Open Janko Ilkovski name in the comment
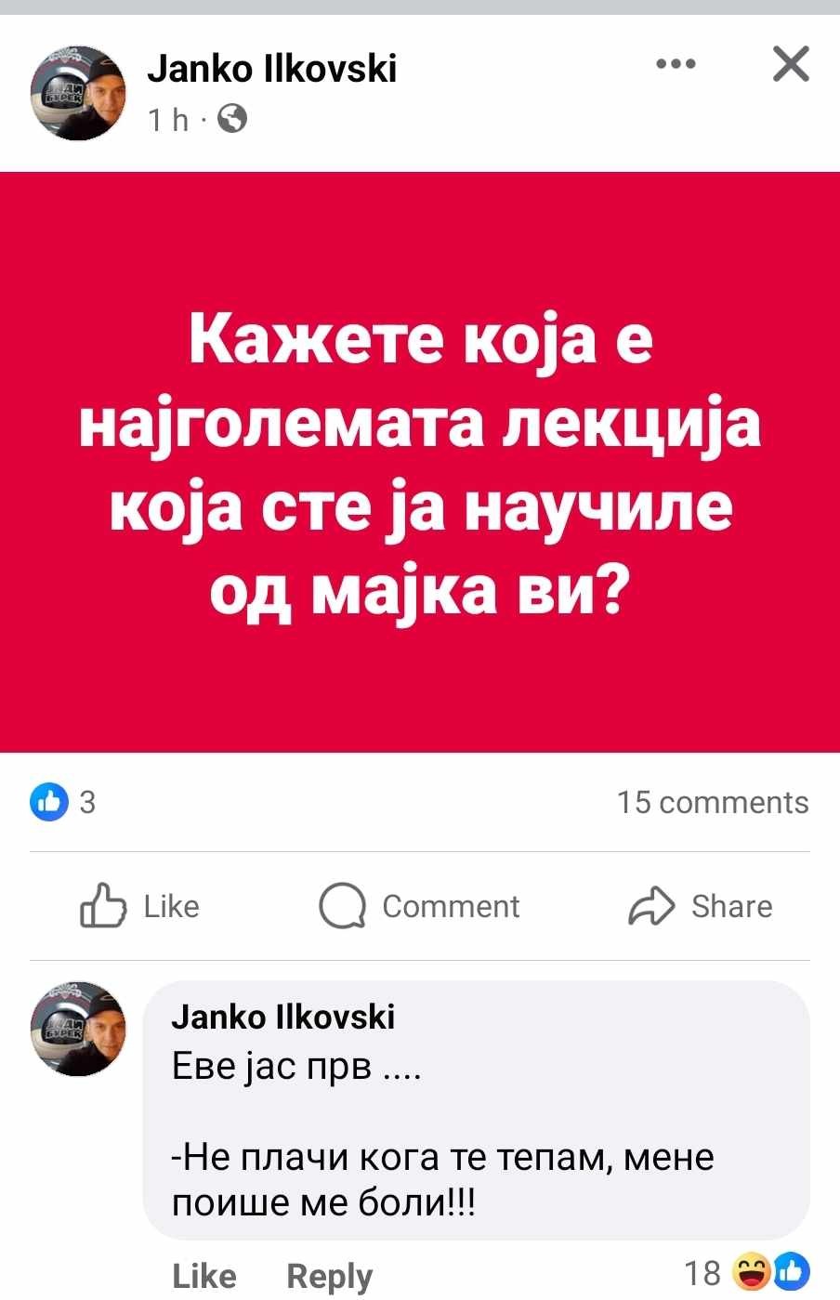Screen dimensions: 840x1300 [x=283, y=1018]
